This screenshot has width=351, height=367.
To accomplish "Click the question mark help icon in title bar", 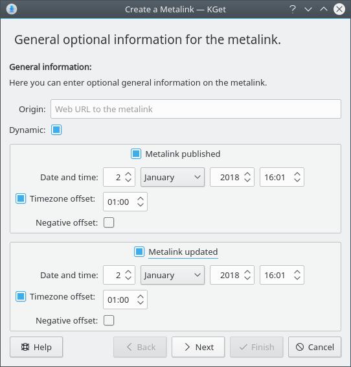I will click(293, 9).
